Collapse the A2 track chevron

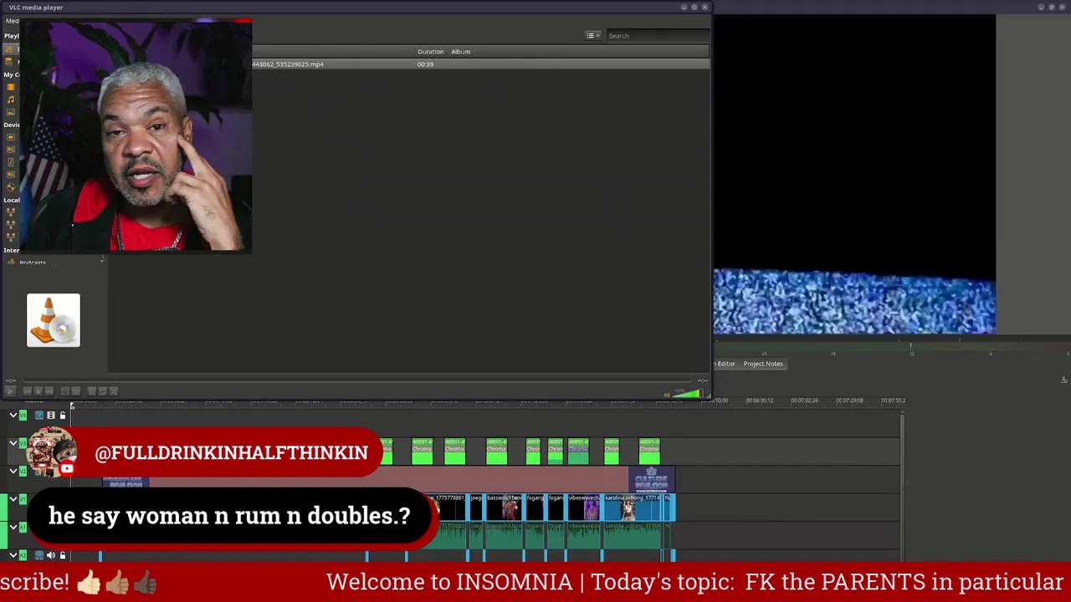click(13, 555)
